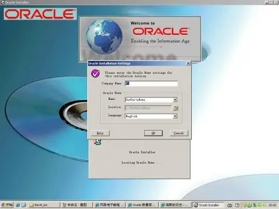The width and height of the screenshot is (279, 209).
Task: Click the 'Locating Oracle Home...' status text
Action: [x=140, y=163]
